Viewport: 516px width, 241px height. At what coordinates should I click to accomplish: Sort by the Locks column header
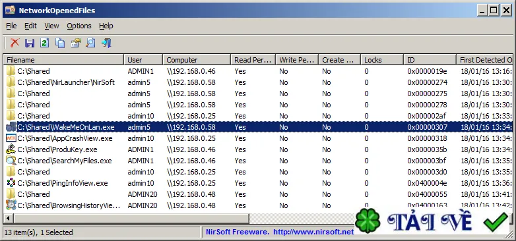(x=382, y=60)
